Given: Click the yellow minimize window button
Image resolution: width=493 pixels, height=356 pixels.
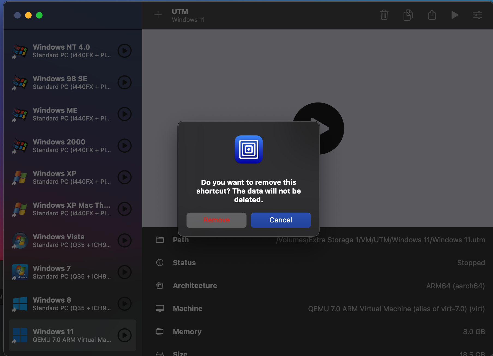Looking at the screenshot, I should point(28,15).
